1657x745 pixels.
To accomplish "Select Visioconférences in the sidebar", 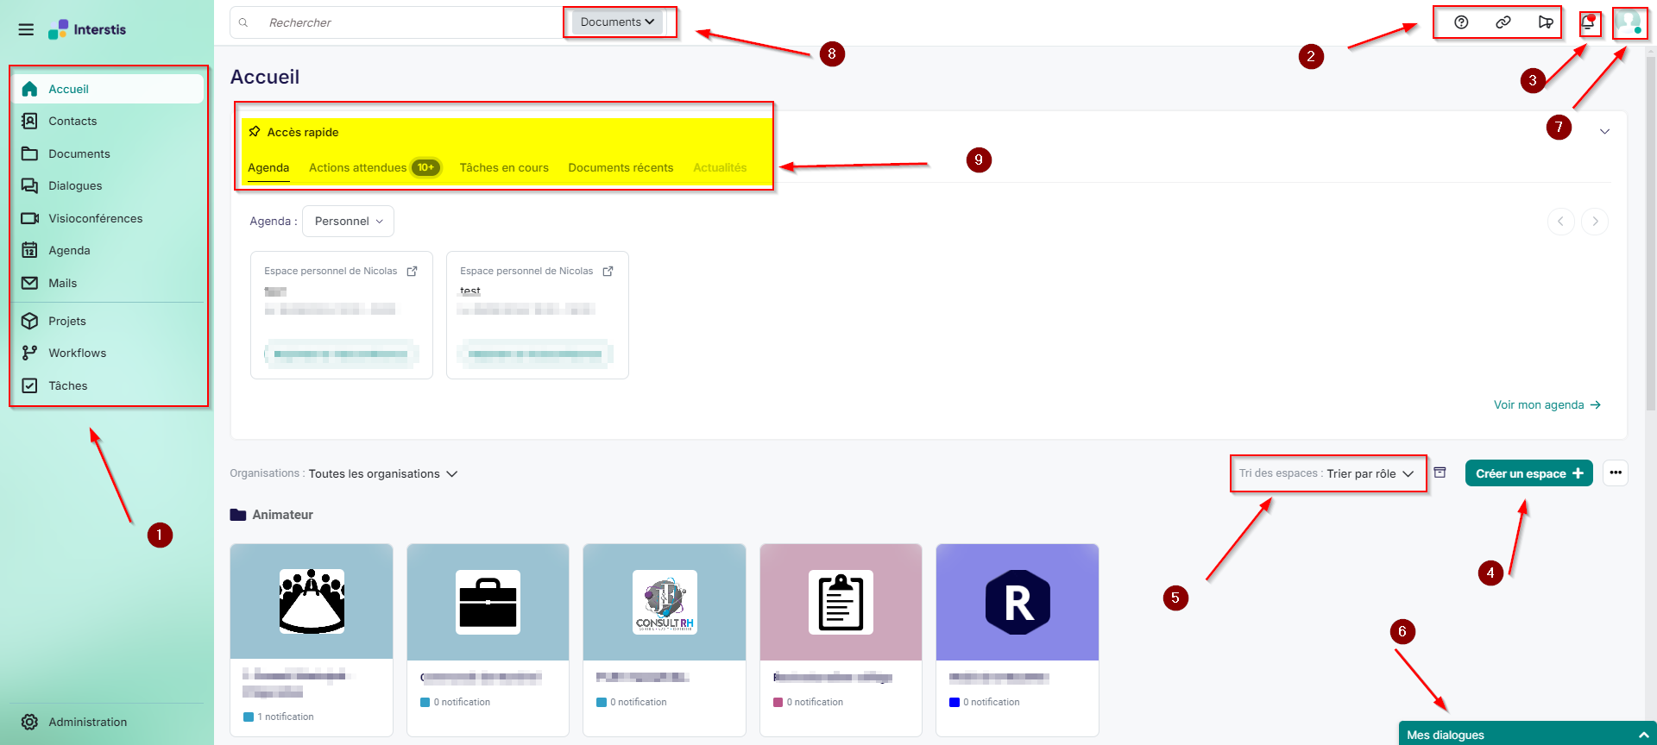I will pos(95,218).
